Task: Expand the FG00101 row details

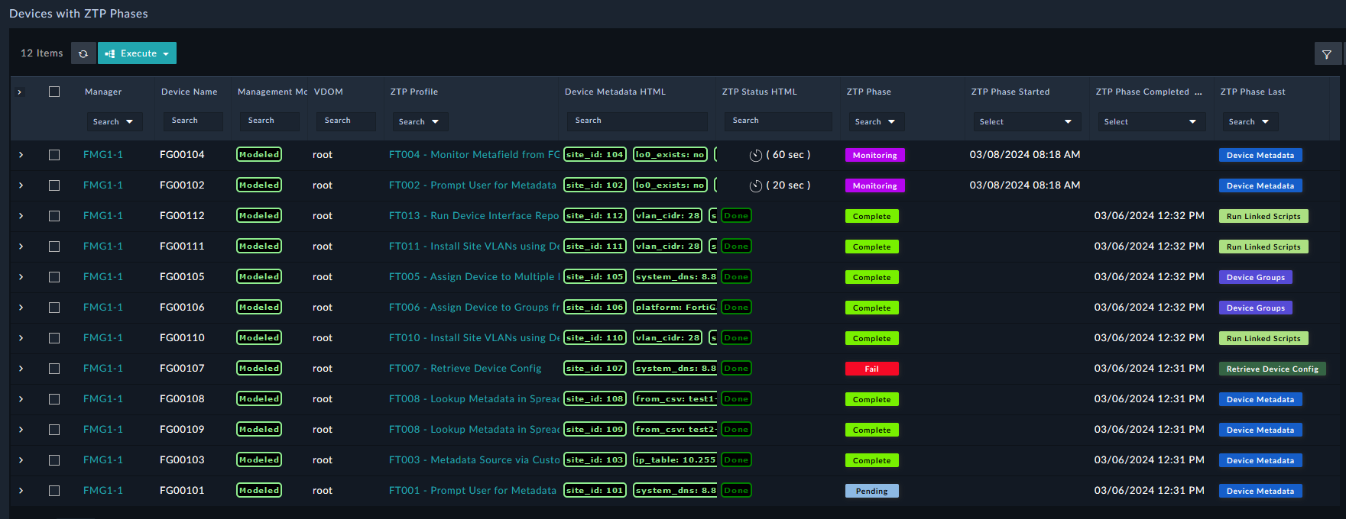Action: pos(21,491)
